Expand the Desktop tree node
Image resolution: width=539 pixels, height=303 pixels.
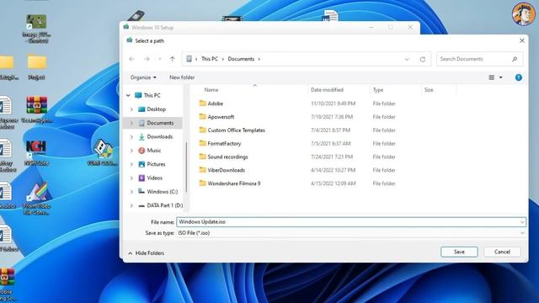131,109
